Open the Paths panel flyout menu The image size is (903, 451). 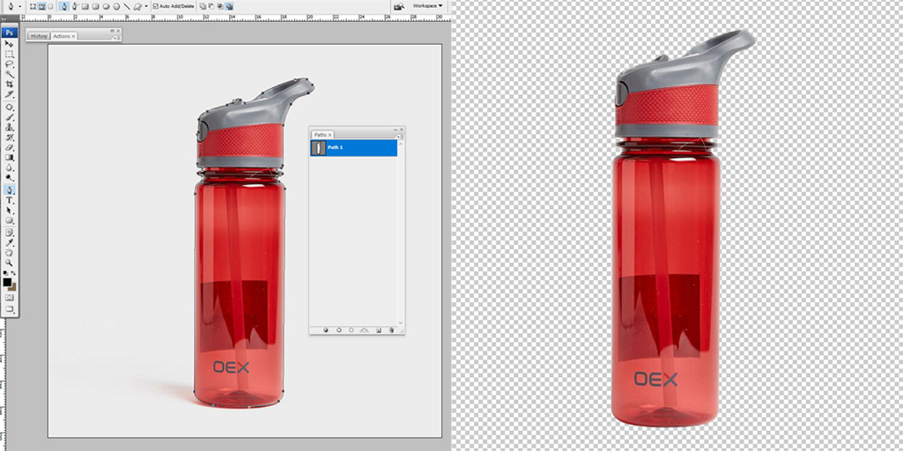click(401, 137)
